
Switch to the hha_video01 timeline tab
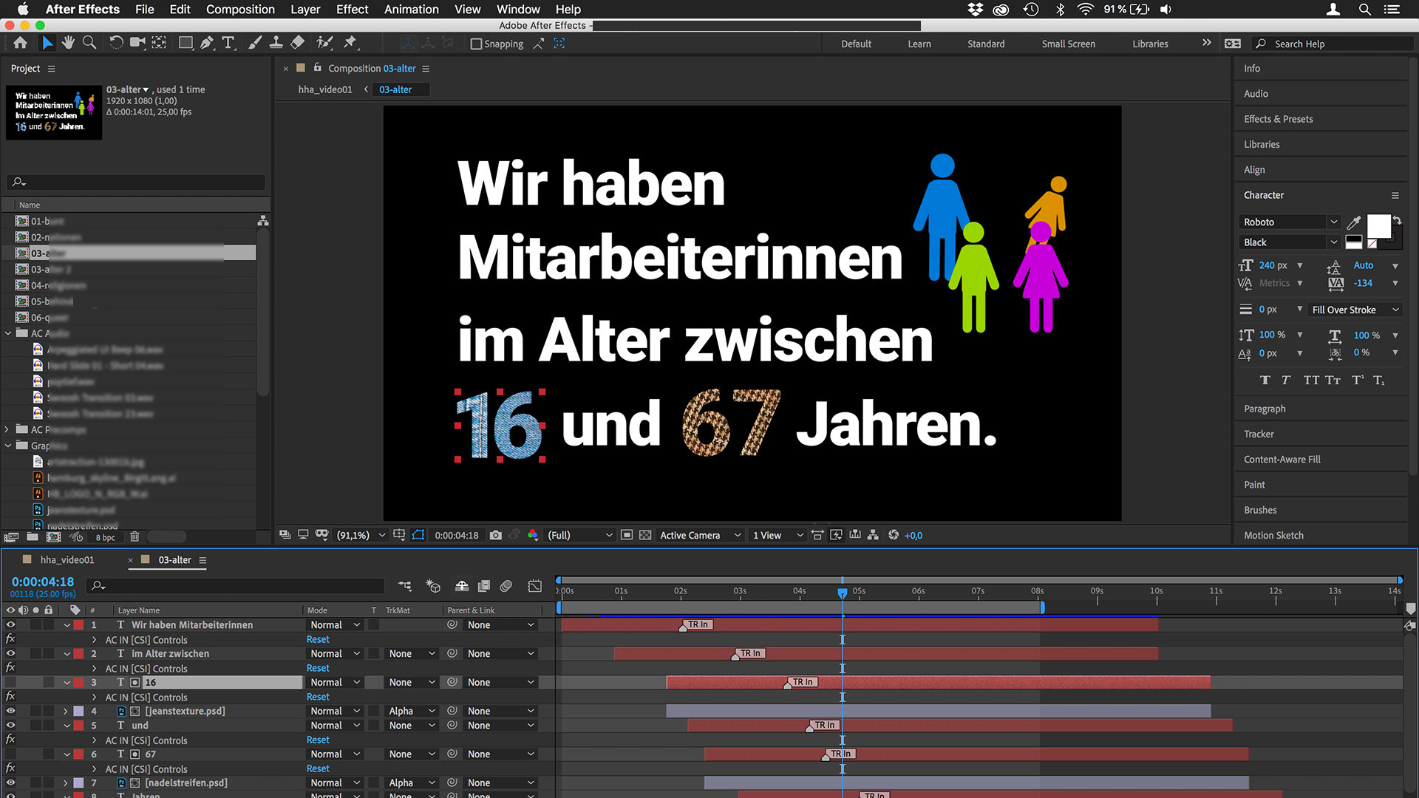67,560
